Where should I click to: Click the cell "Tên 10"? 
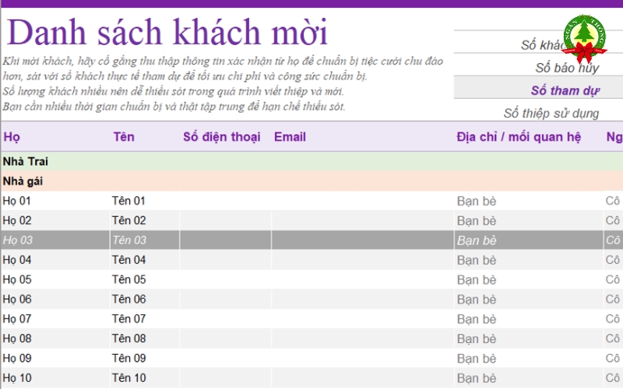(x=128, y=377)
